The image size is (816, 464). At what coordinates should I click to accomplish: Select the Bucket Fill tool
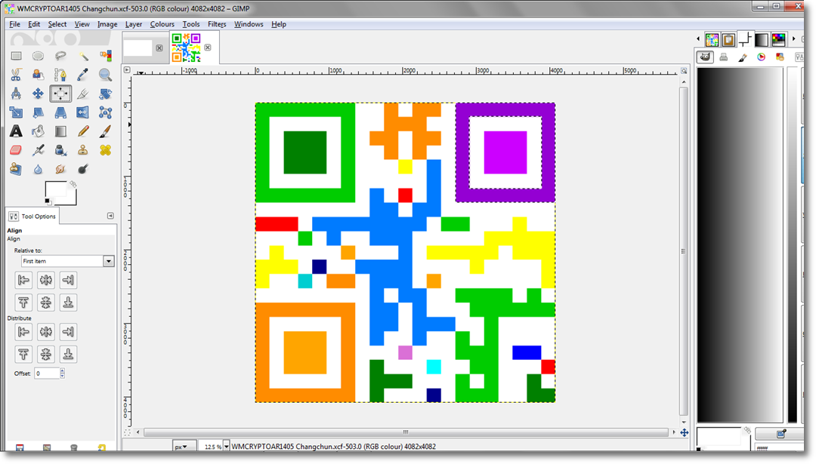(38, 131)
